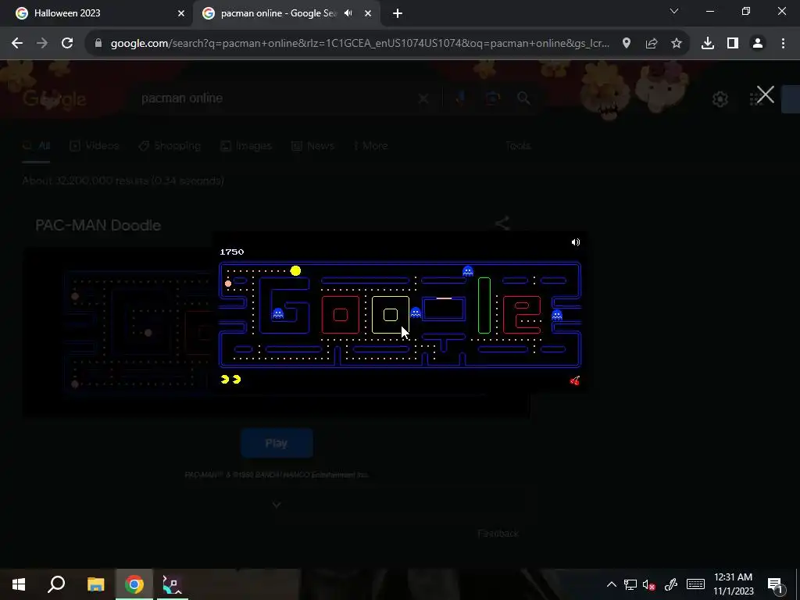Viewport: 800px width, 600px height.
Task: Open the muted volume tray icon
Action: [649, 584]
